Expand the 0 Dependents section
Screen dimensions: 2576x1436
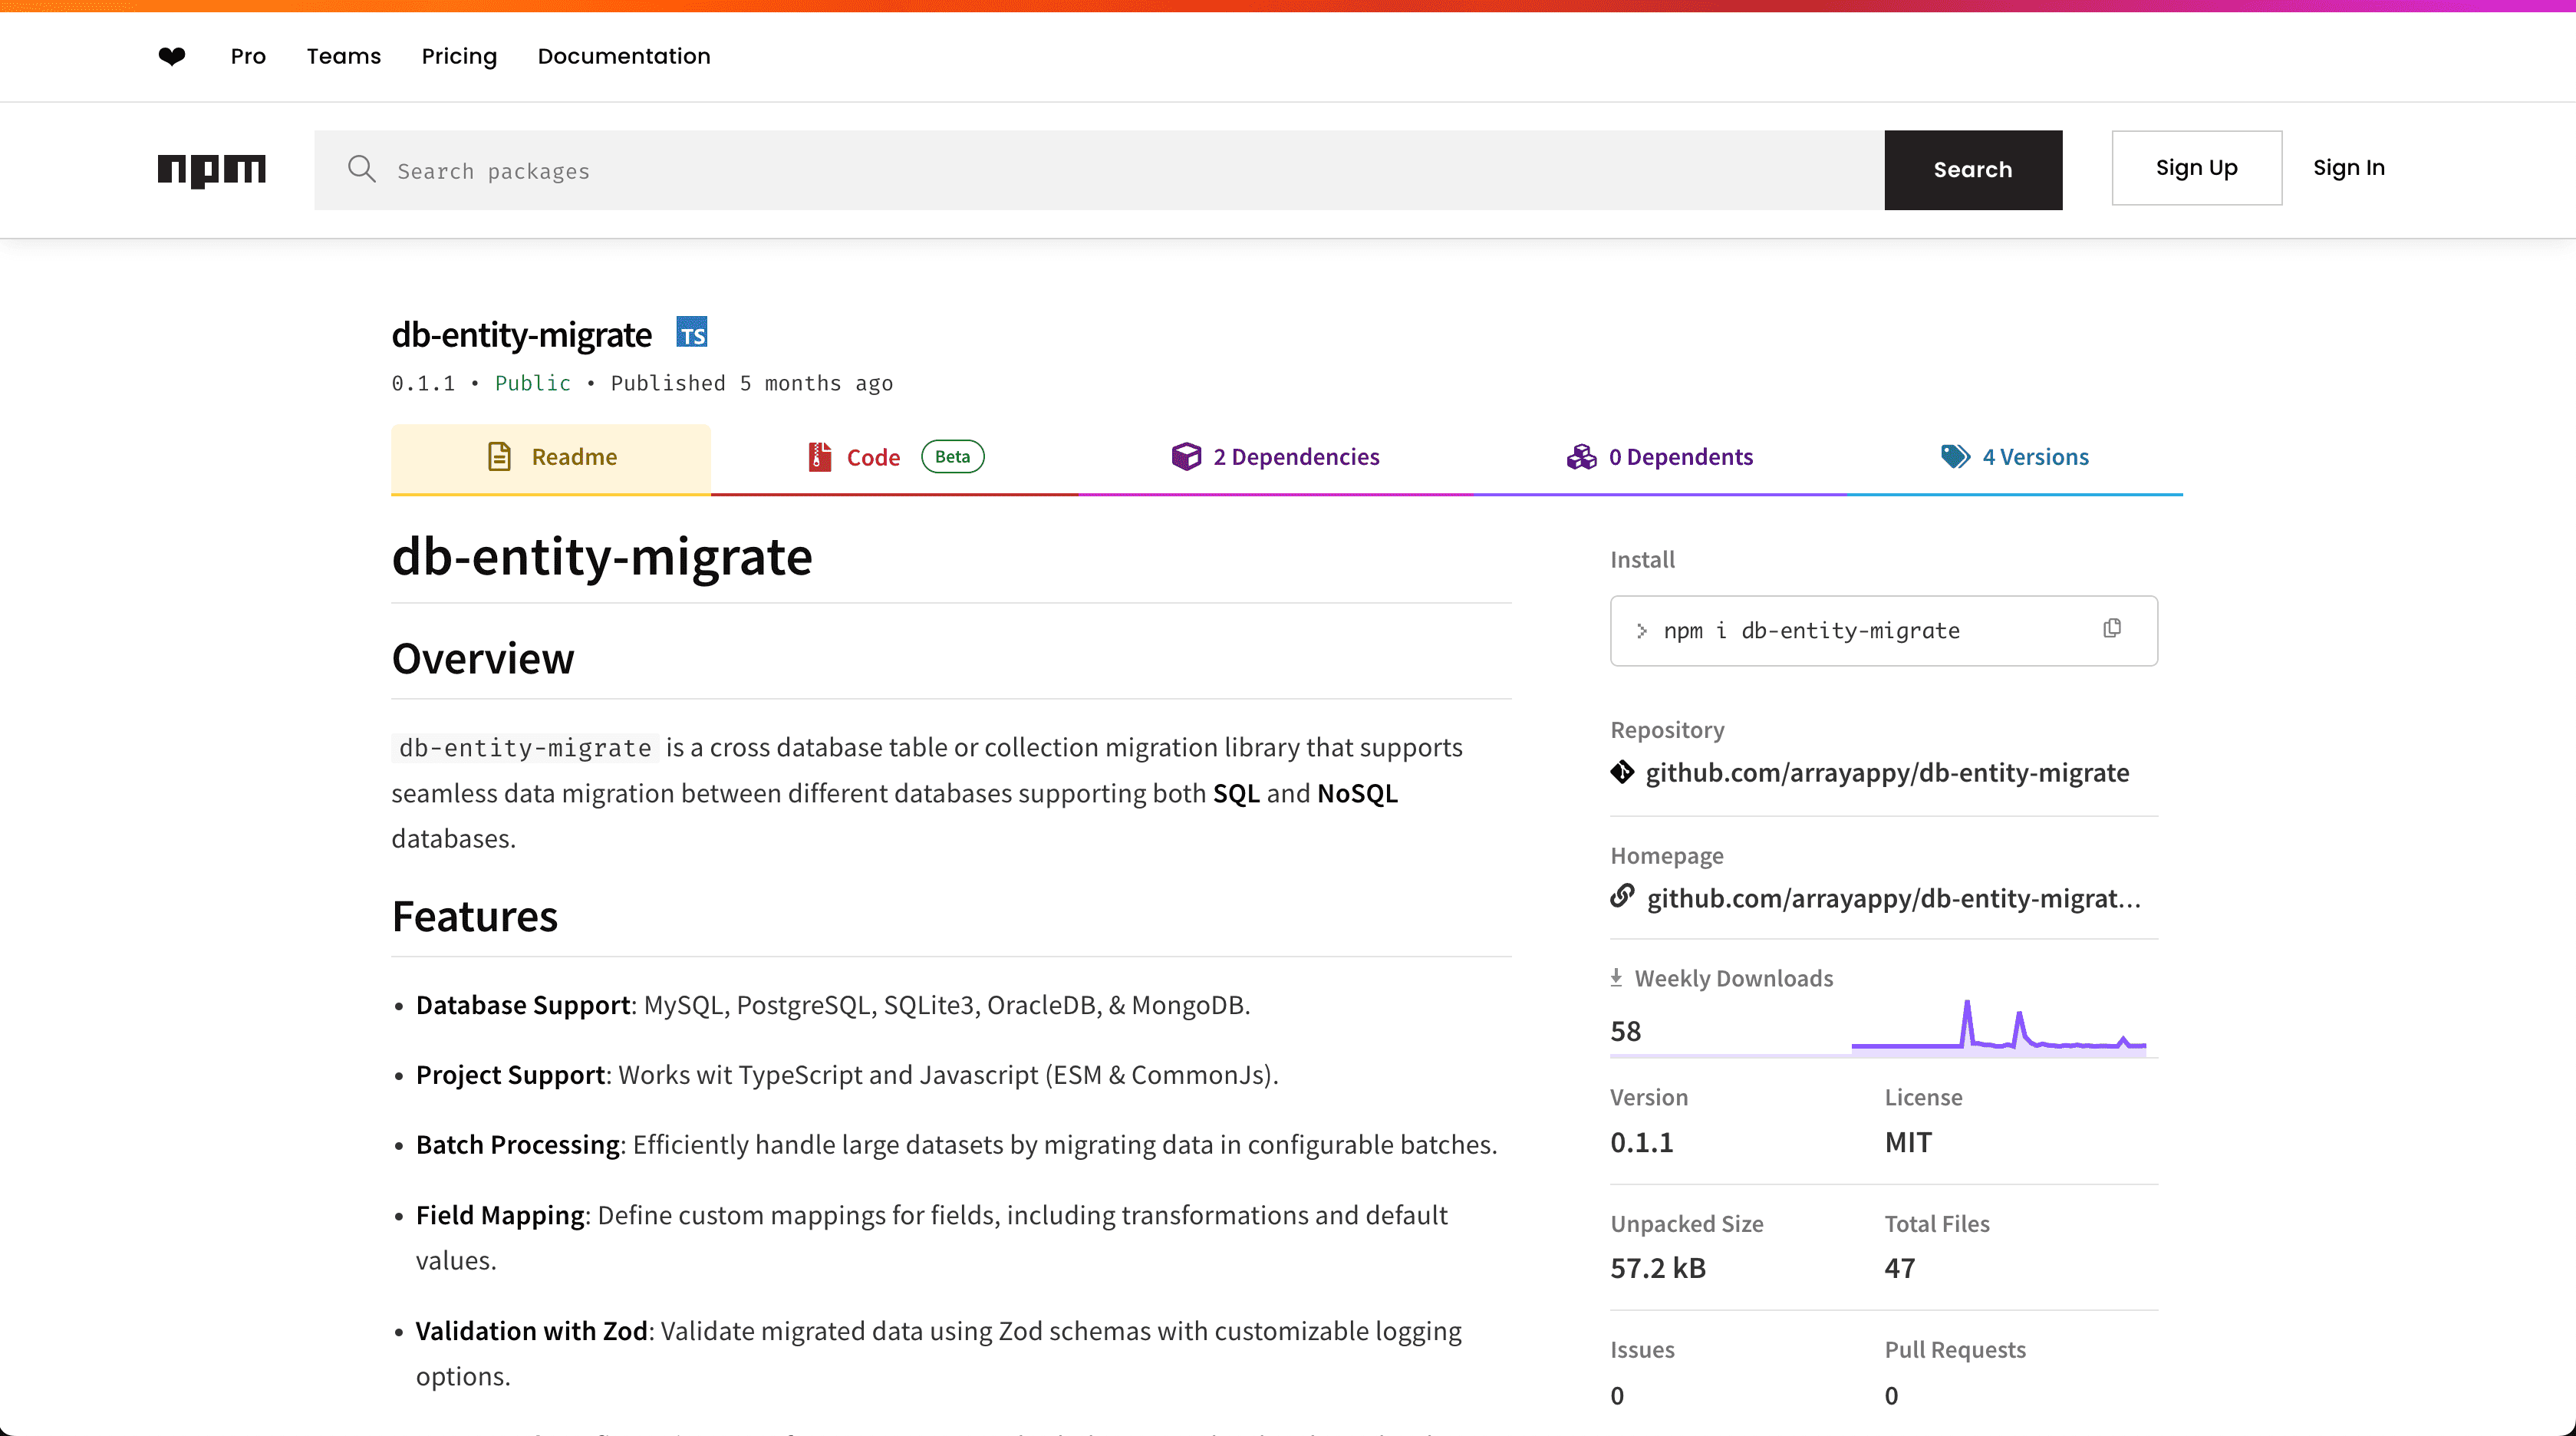pos(1662,456)
